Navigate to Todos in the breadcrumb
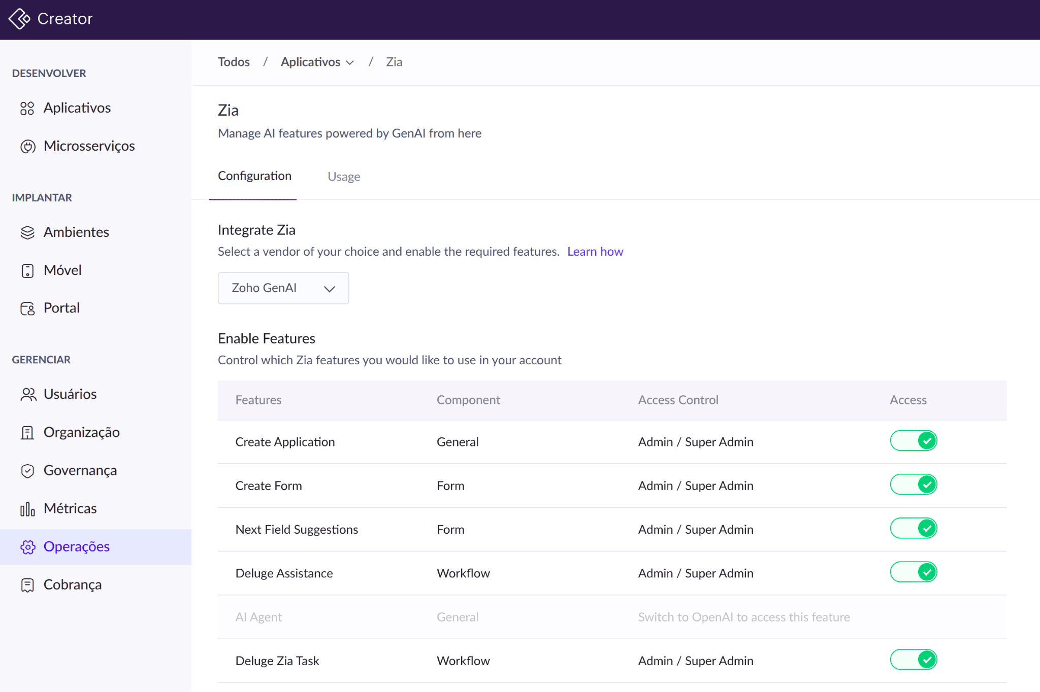Viewport: 1040px width, 692px height. click(x=234, y=62)
